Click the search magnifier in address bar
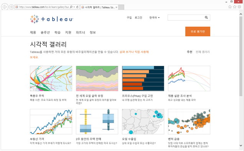The width and height of the screenshot is (244, 151). pyautogui.click(x=71, y=7)
